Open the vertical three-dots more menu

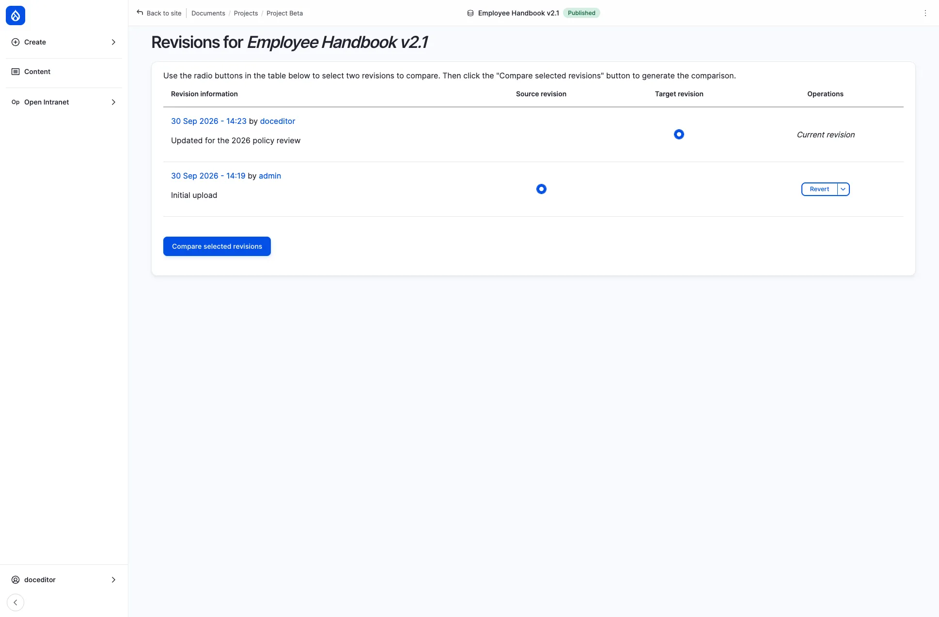click(x=925, y=13)
